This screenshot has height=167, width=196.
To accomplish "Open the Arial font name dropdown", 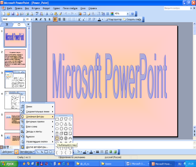I will click(24, 19).
